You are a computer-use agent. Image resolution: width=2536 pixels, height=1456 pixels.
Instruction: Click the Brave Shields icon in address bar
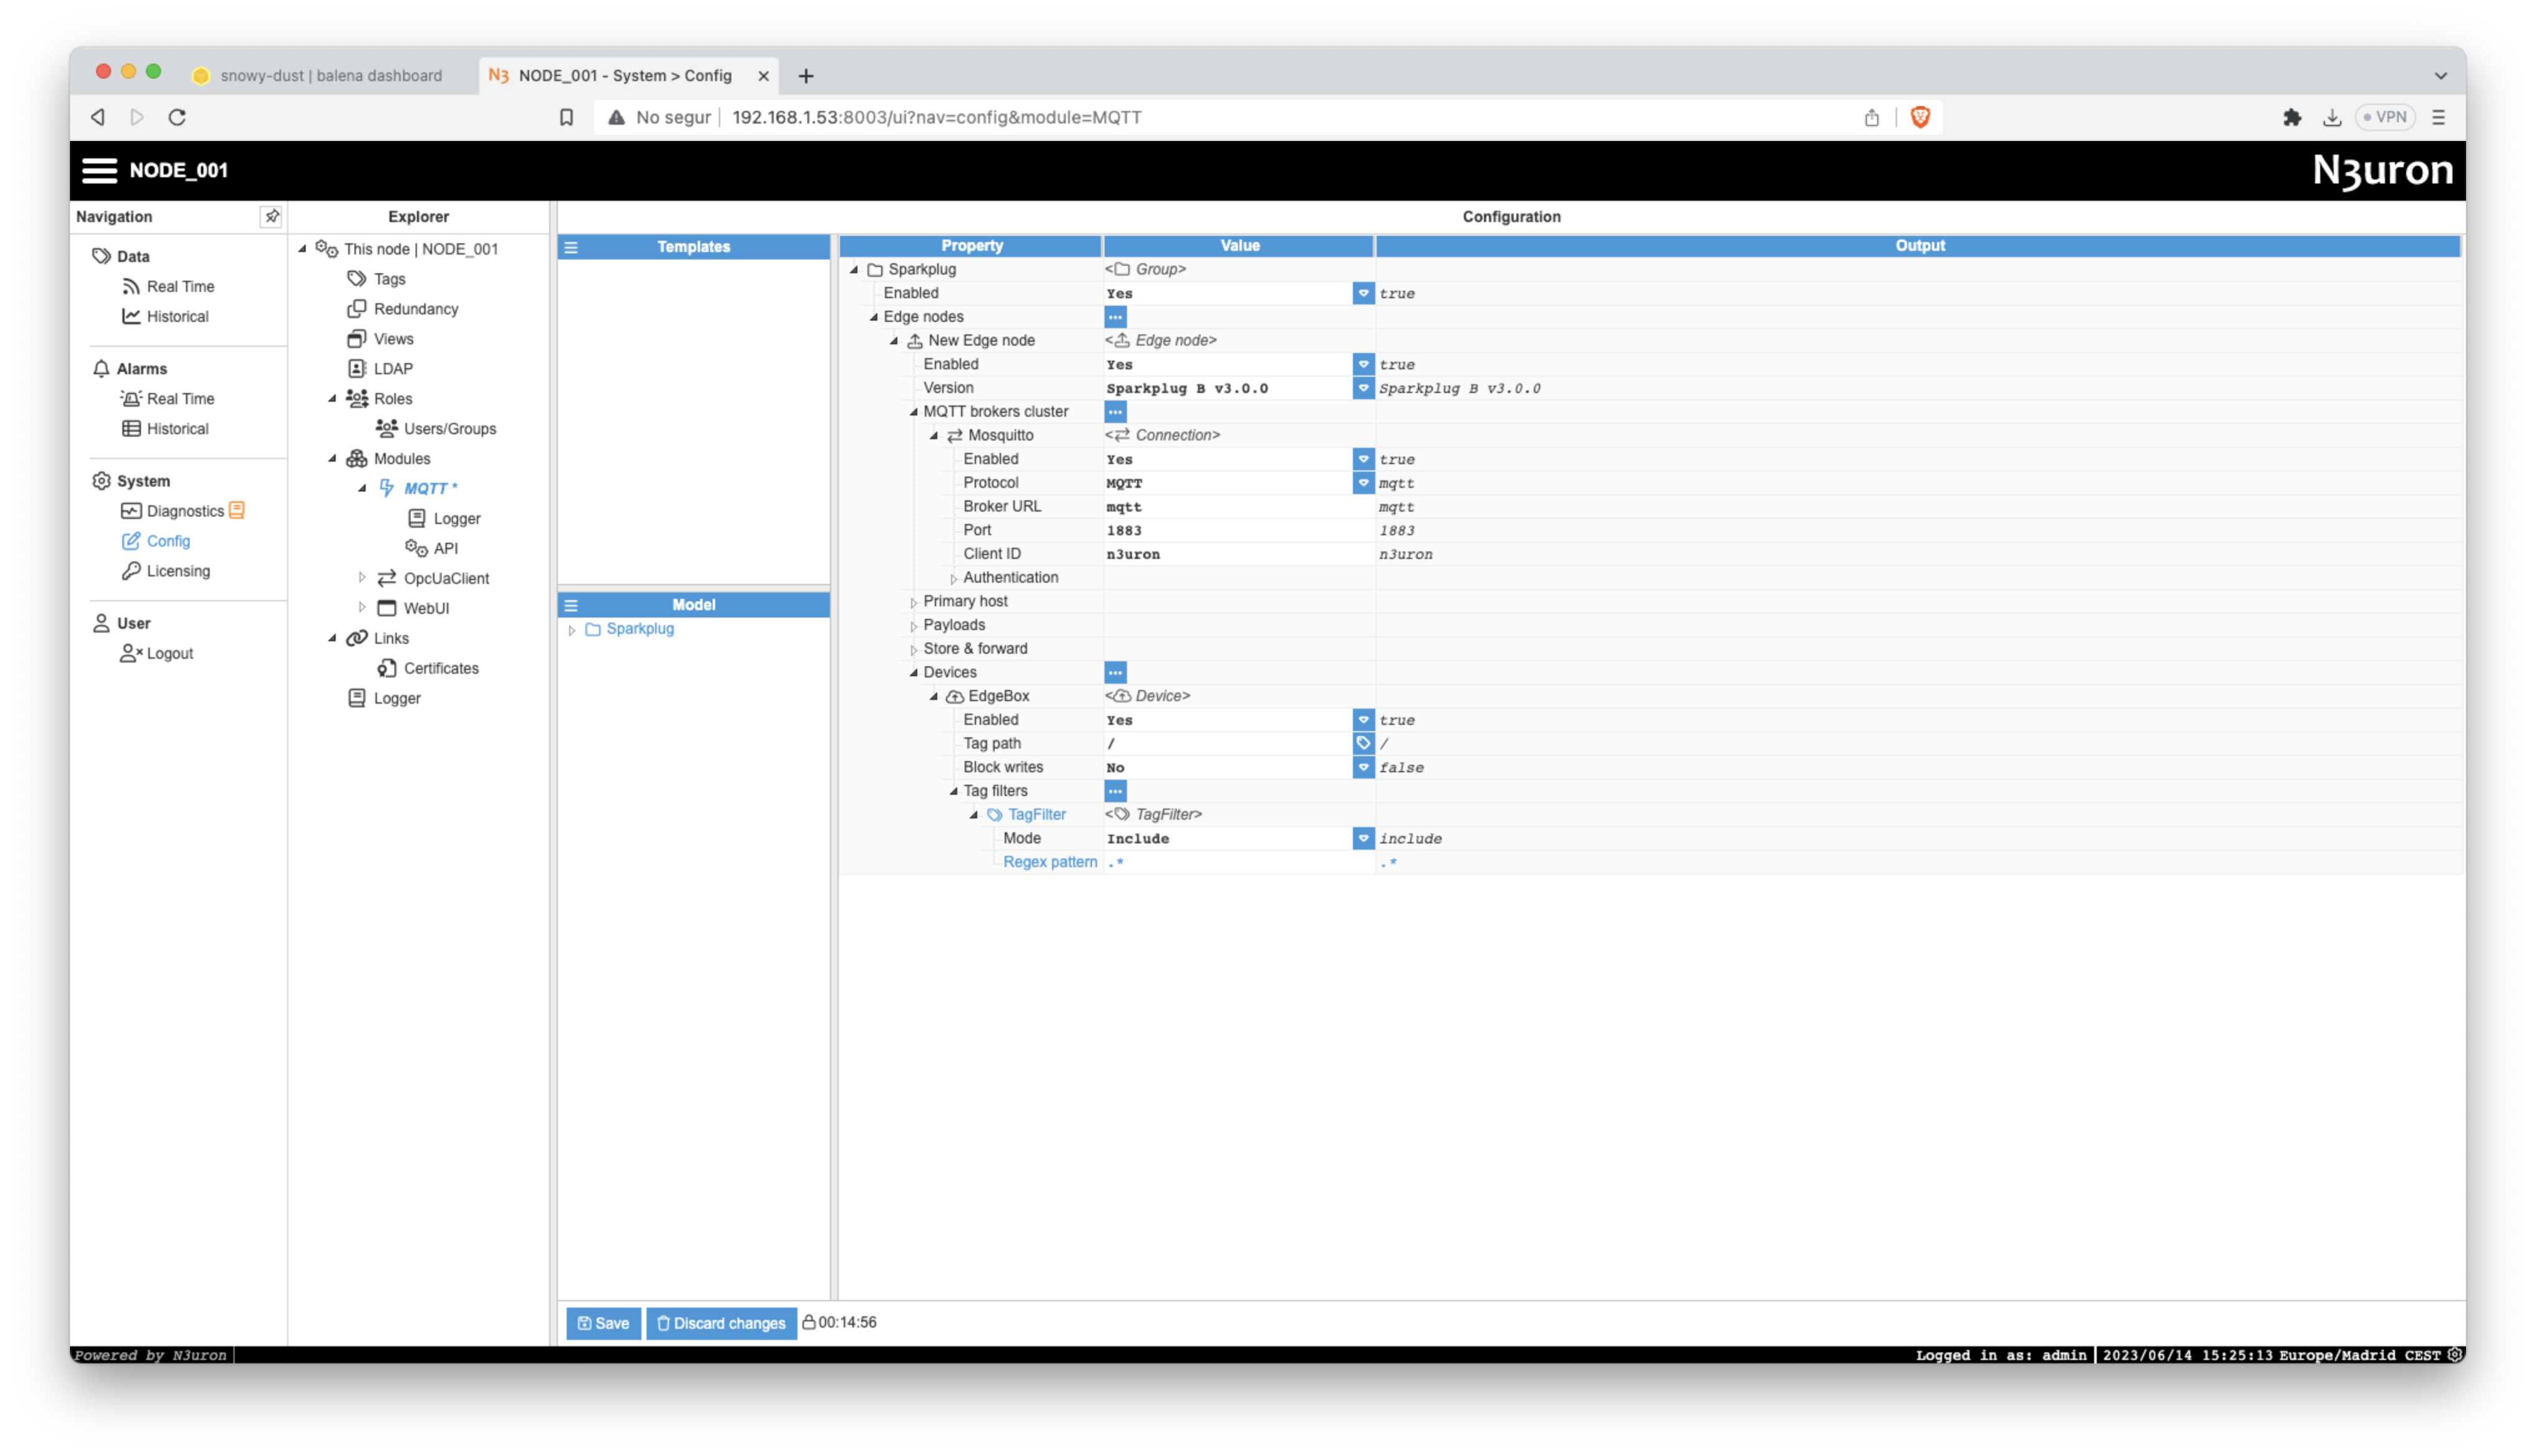click(x=1920, y=117)
